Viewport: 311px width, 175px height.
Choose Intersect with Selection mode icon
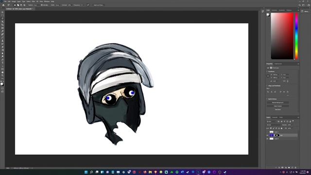24,5
